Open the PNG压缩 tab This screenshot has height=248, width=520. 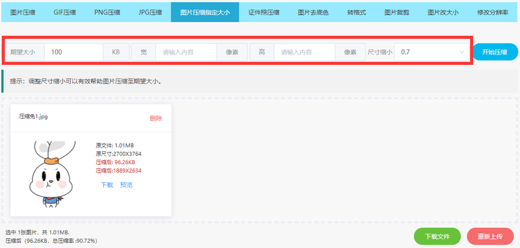coord(107,12)
